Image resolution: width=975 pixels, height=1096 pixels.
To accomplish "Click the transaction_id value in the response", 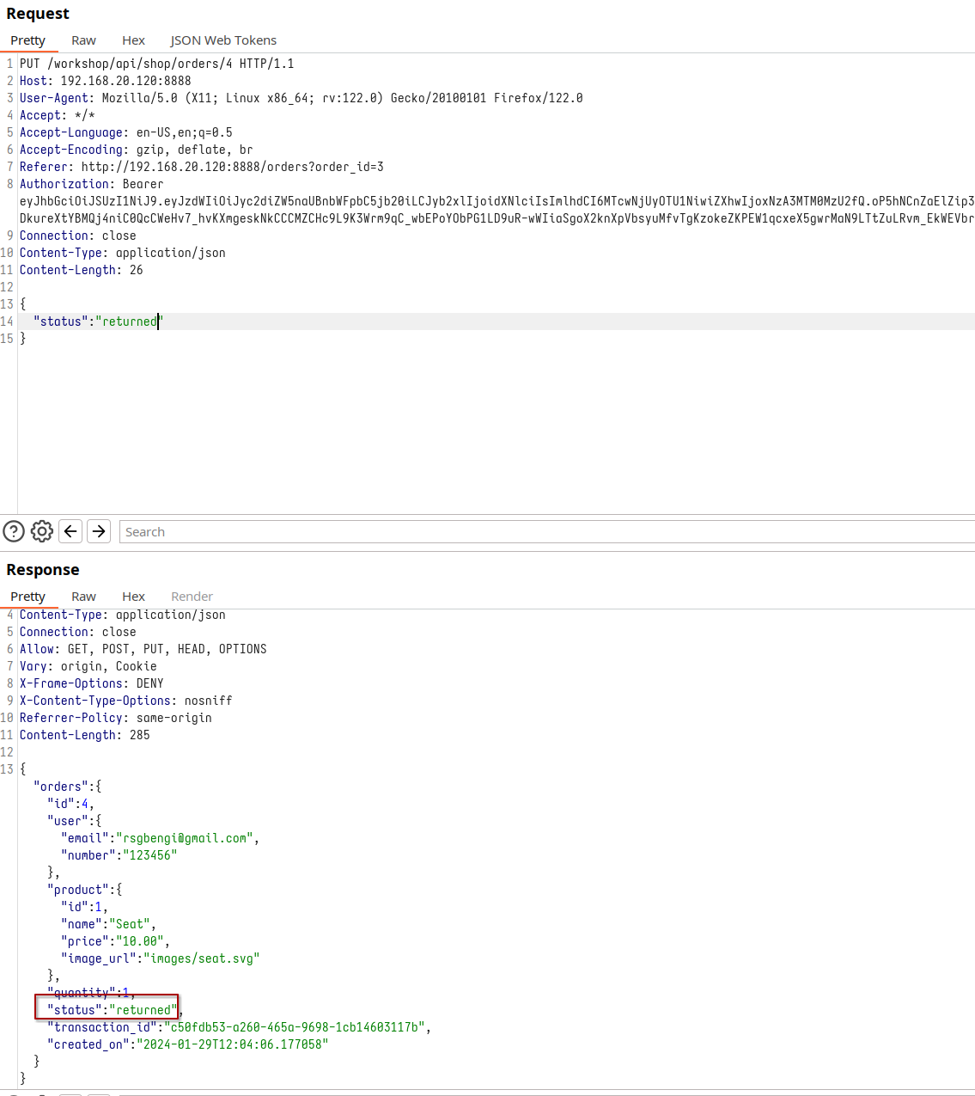I will coord(296,1027).
